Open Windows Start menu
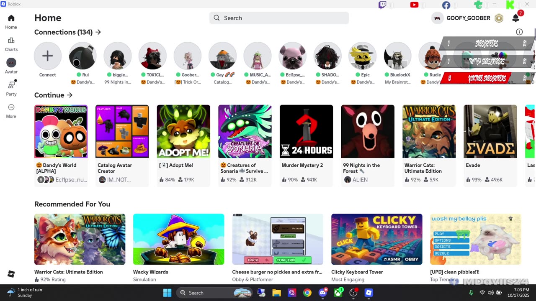536x301 pixels. [167, 293]
